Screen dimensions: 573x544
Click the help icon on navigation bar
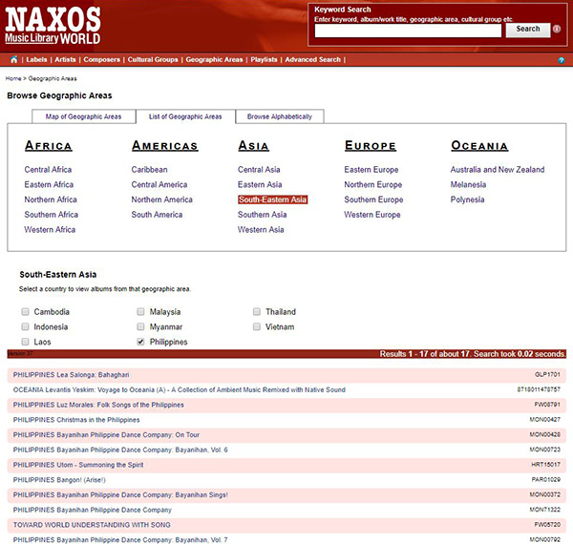click(x=561, y=60)
